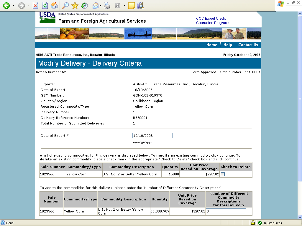Viewport: 302px width, 226px height.
Task: Click the grey Forward arrow button
Action: [22, 6]
